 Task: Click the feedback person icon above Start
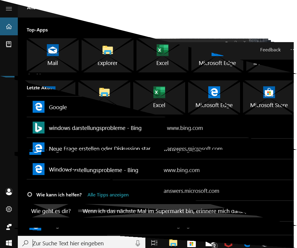click(x=9, y=227)
